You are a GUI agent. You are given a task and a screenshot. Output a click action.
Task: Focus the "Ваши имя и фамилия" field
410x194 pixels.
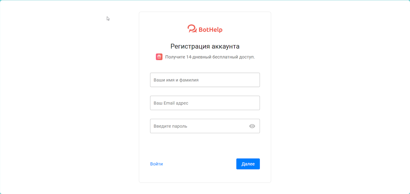click(205, 80)
